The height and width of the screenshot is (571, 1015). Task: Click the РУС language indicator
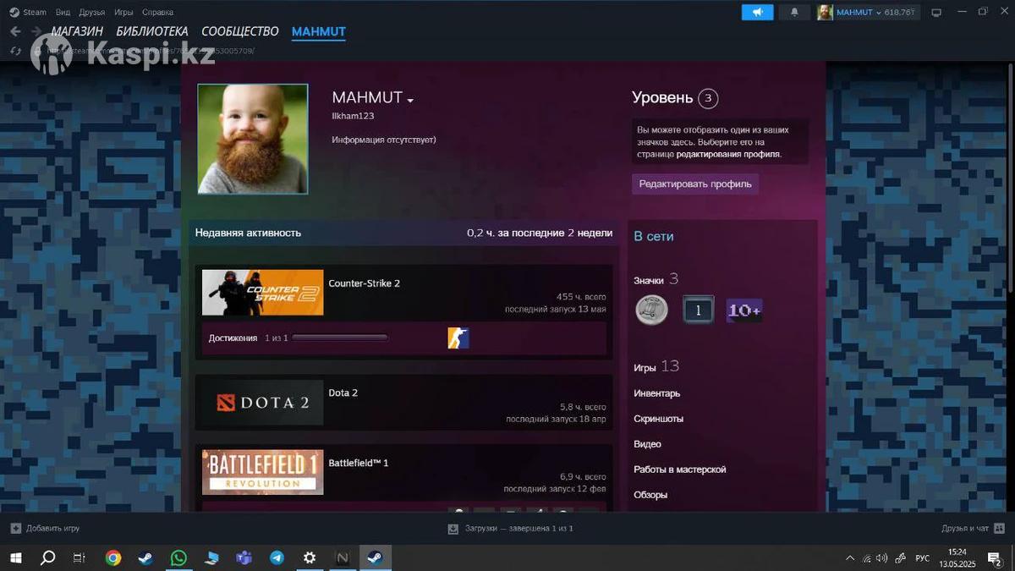point(923,558)
